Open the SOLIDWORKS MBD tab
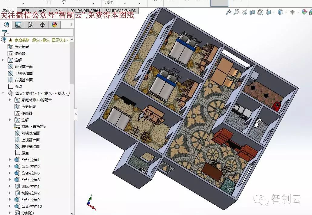 coord(121,11)
